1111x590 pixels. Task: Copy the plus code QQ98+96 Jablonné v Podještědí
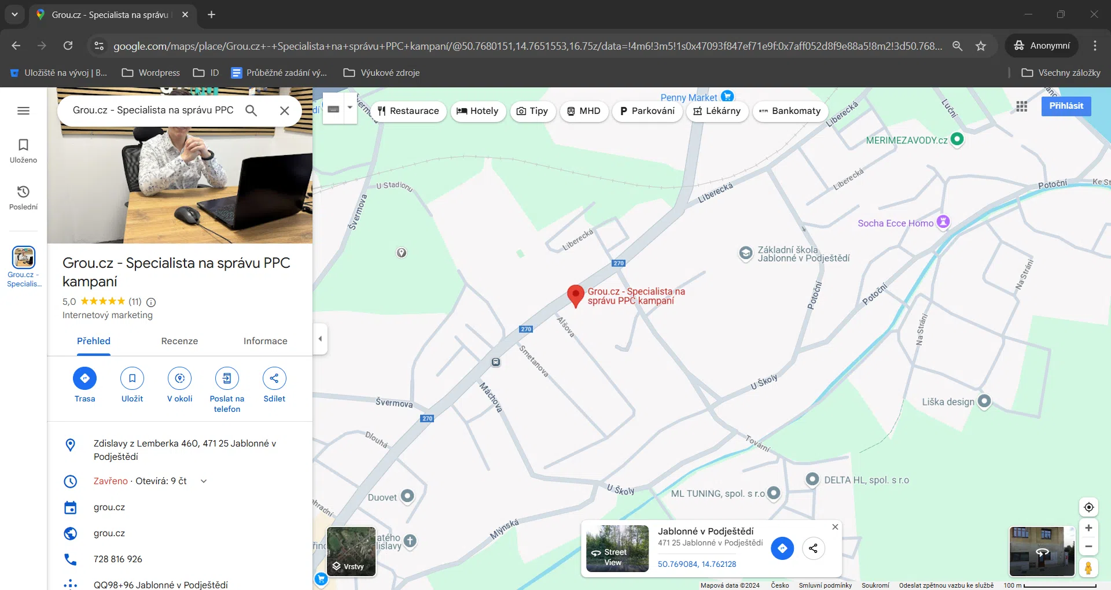pyautogui.click(x=161, y=584)
